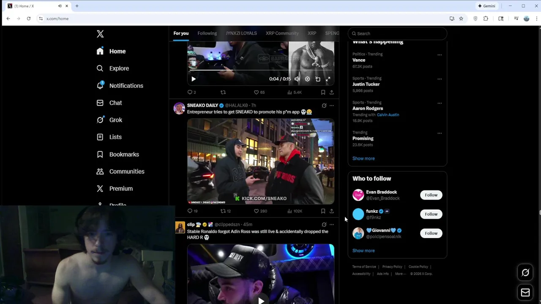The width and height of the screenshot is (541, 304).
Task: Follow Giovanni
Action: click(431, 233)
